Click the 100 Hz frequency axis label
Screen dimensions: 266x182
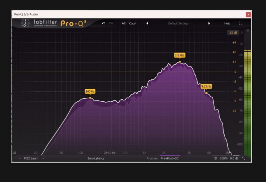pyautogui.click(x=81, y=153)
